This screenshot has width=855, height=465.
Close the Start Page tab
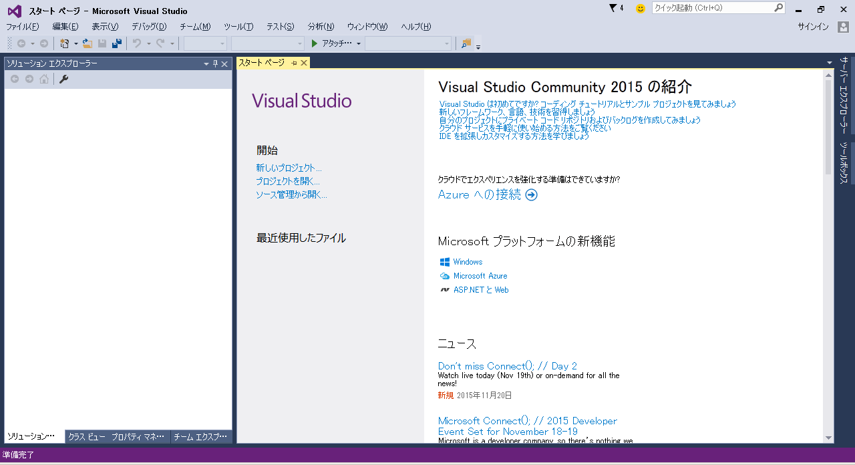(x=303, y=63)
